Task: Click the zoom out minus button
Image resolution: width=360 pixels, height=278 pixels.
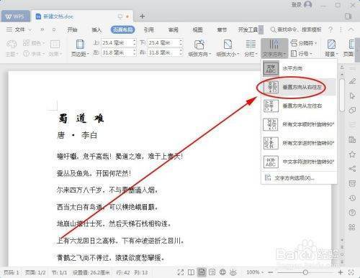Action: click(271, 272)
